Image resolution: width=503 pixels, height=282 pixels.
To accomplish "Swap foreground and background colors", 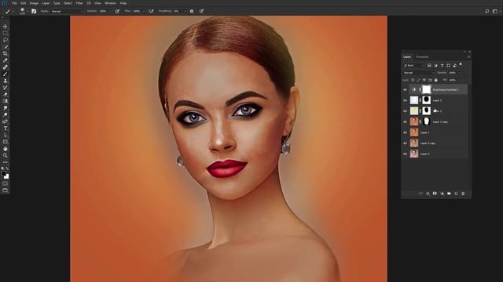I will [x=7, y=168].
